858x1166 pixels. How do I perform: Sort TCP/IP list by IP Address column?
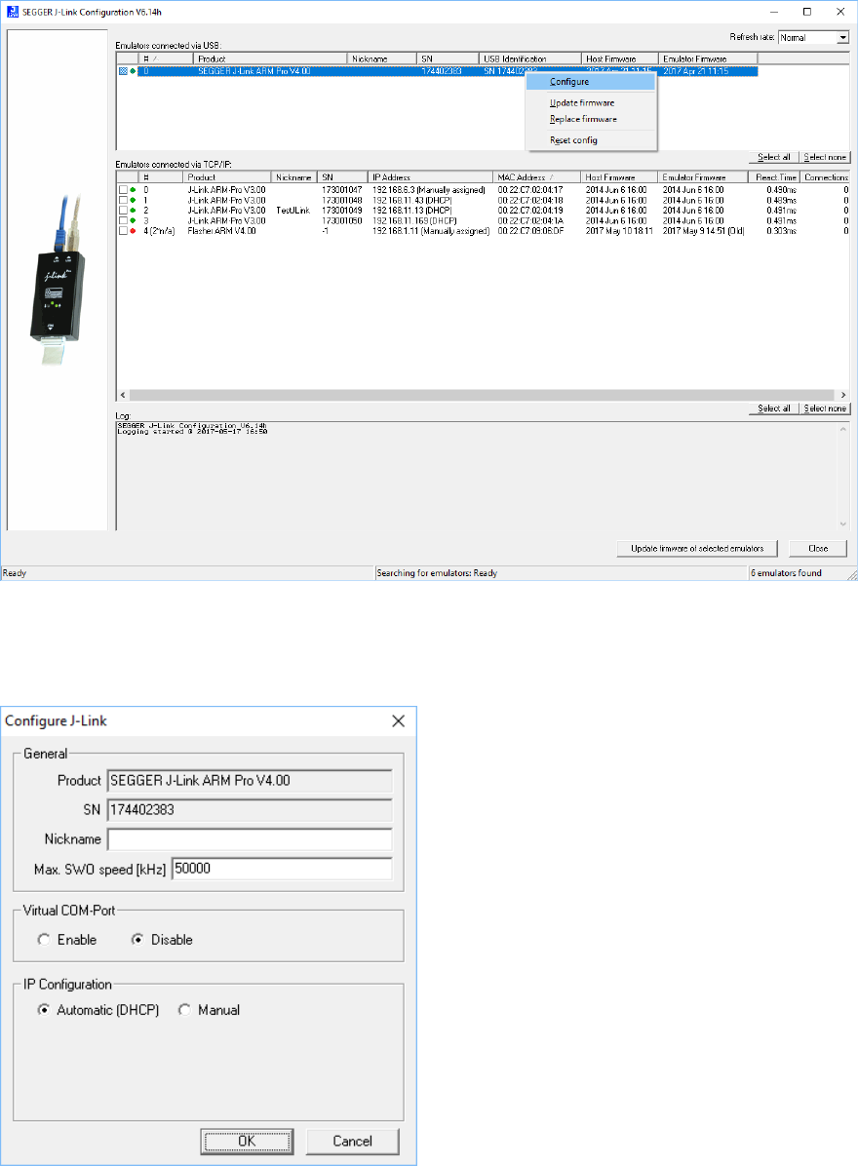click(x=430, y=177)
